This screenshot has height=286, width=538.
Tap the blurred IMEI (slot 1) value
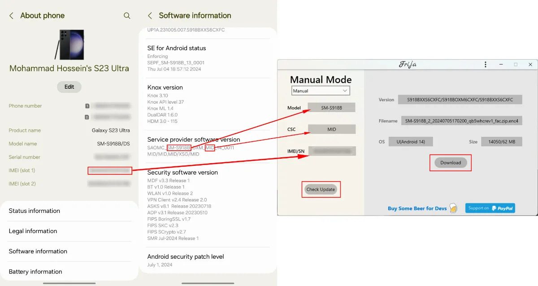pyautogui.click(x=110, y=170)
